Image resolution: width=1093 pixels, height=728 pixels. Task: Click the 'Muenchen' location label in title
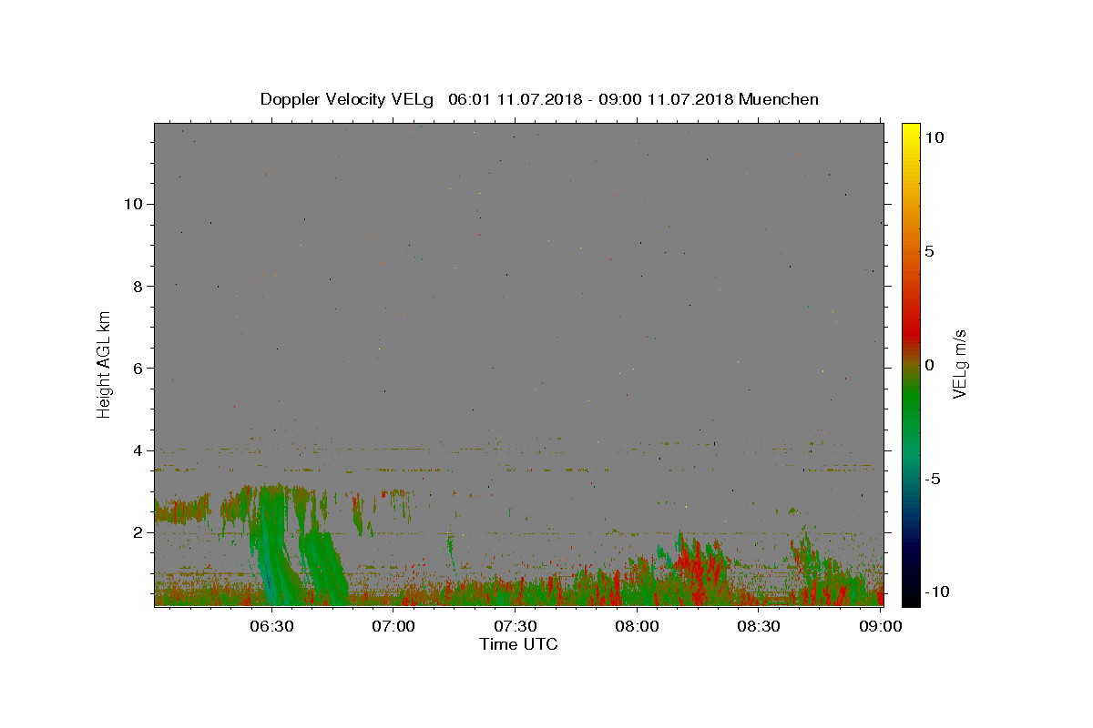click(779, 99)
